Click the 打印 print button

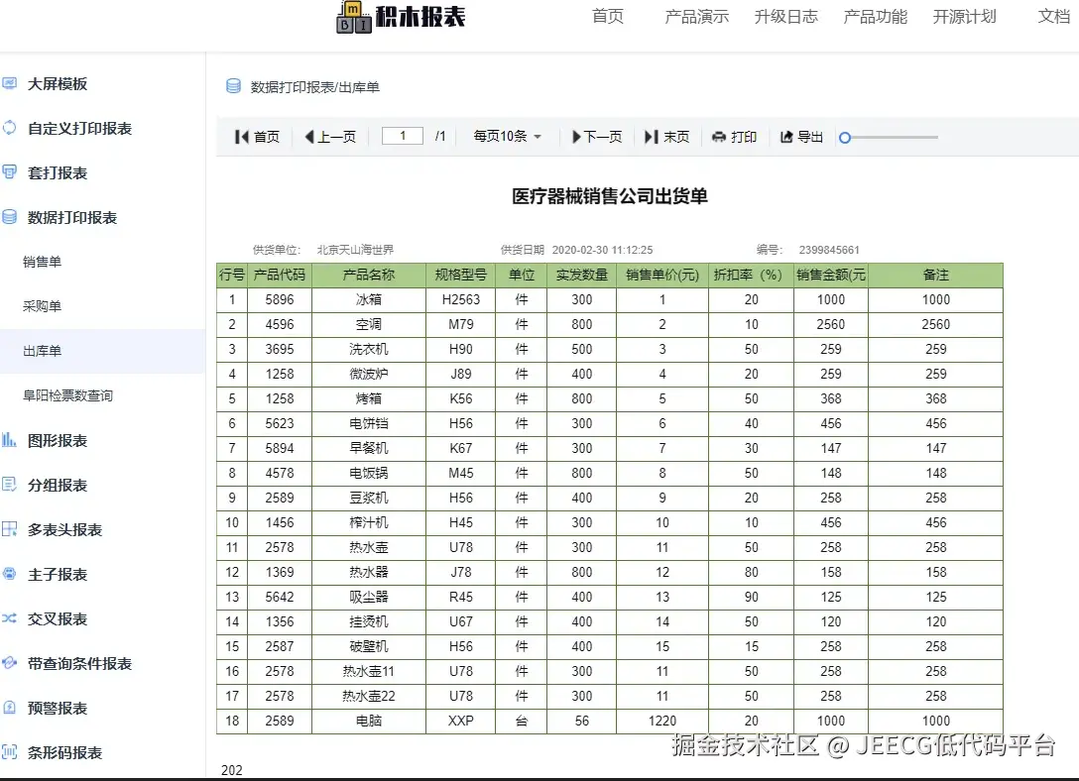pyautogui.click(x=735, y=136)
